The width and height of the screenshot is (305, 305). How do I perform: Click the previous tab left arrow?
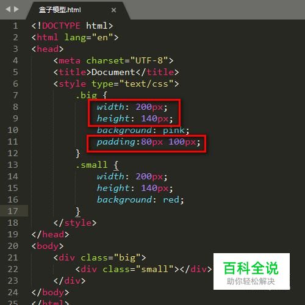tap(8, 9)
